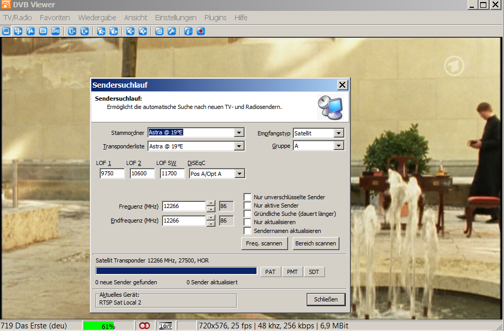Open the Plugins menu
Image resolution: width=504 pixels, height=331 pixels.
(x=215, y=18)
